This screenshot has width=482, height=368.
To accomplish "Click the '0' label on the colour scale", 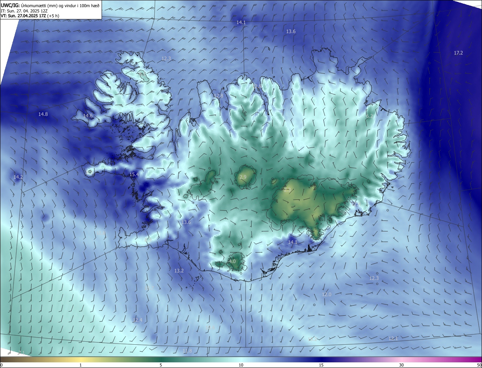I will click(x=2, y=365).
